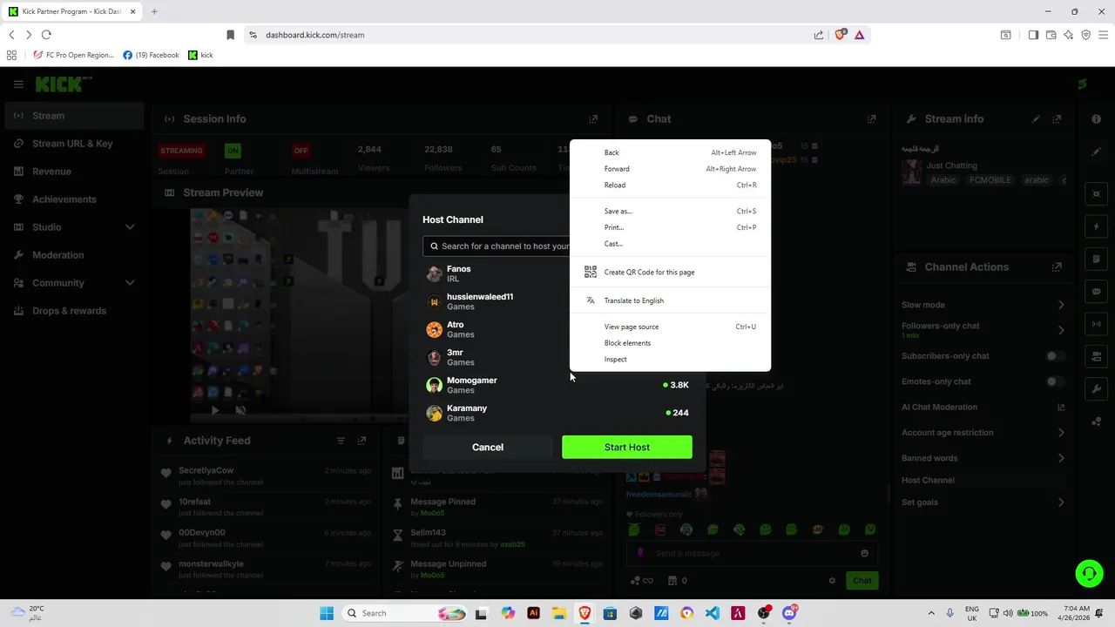Click lightning bolt icon in right sidebar
Image resolution: width=1115 pixels, height=627 pixels.
coord(1096,227)
